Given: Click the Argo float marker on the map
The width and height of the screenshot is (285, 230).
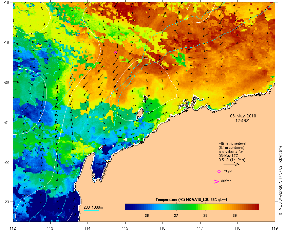Looking at the screenshot, I should (x=115, y=52).
